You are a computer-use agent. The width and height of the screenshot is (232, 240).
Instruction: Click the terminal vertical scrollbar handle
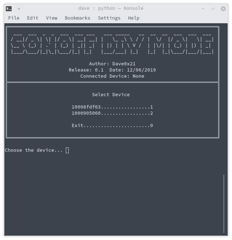(224, 204)
